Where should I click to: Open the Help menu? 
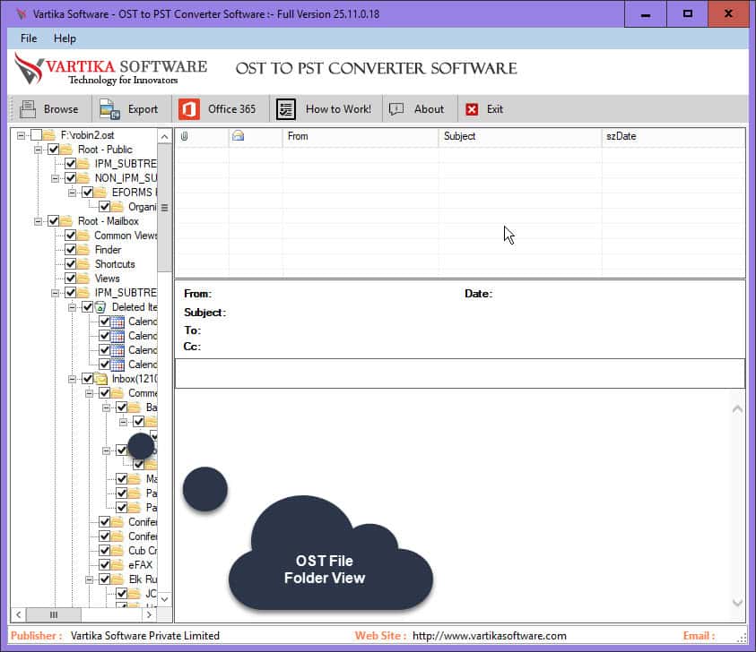65,39
